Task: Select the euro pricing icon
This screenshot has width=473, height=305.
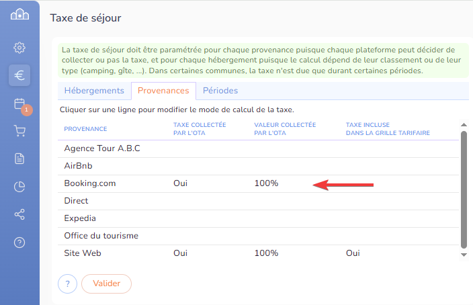Action: coord(19,75)
